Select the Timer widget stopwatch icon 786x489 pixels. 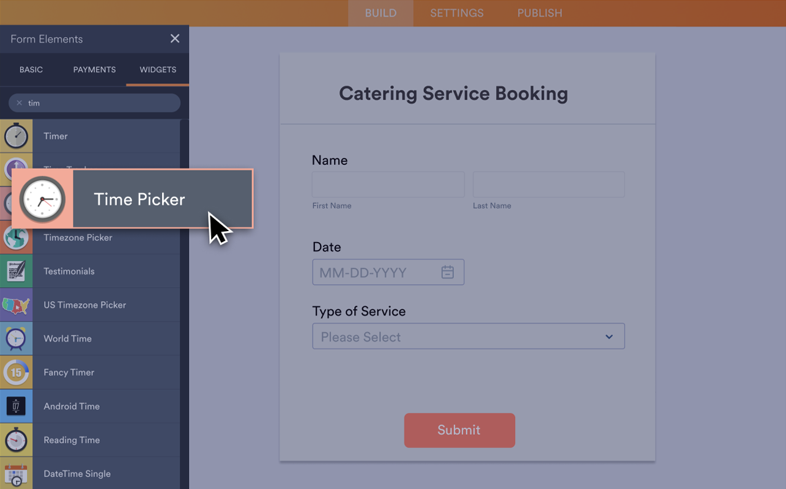pyautogui.click(x=15, y=136)
